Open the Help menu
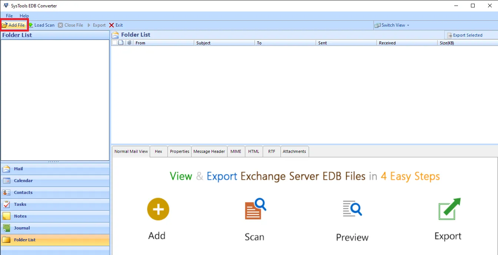 [x=24, y=16]
